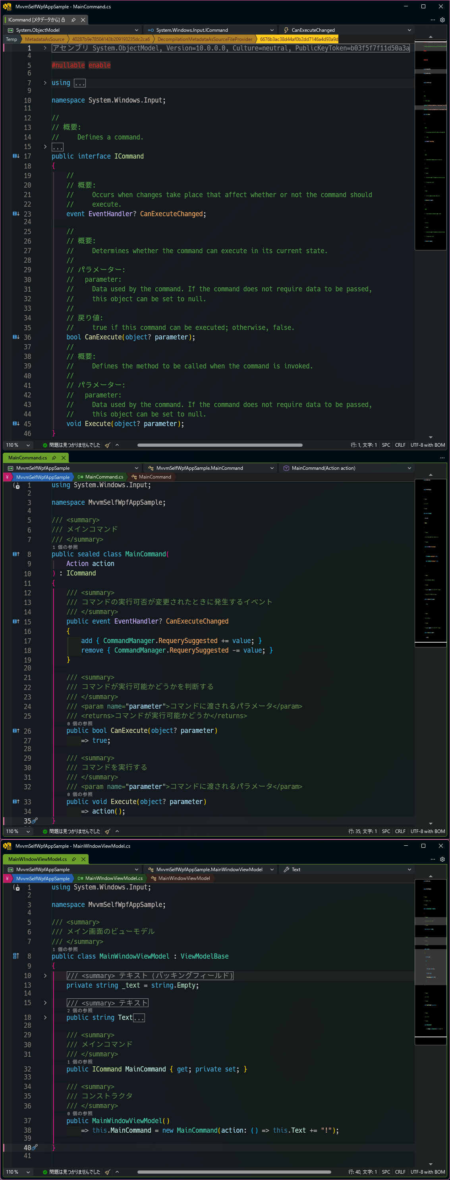Toggle error list chevron in ICommand status bar
Screen dimensions: 450x1180
[x=117, y=445]
